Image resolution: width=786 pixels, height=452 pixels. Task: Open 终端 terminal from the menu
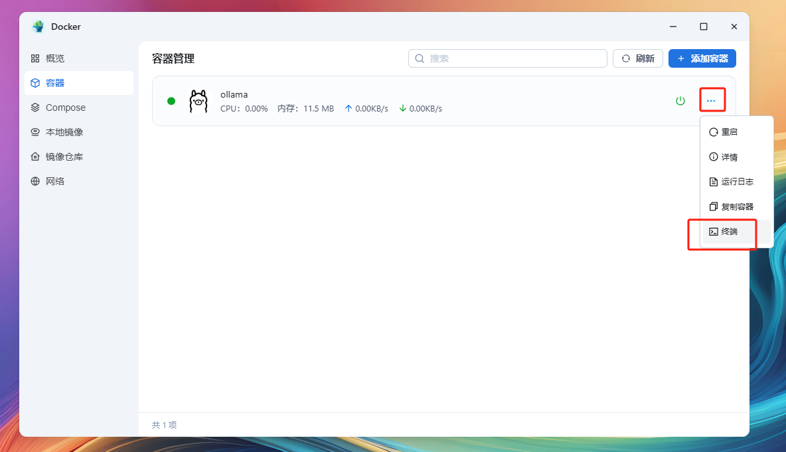point(736,232)
